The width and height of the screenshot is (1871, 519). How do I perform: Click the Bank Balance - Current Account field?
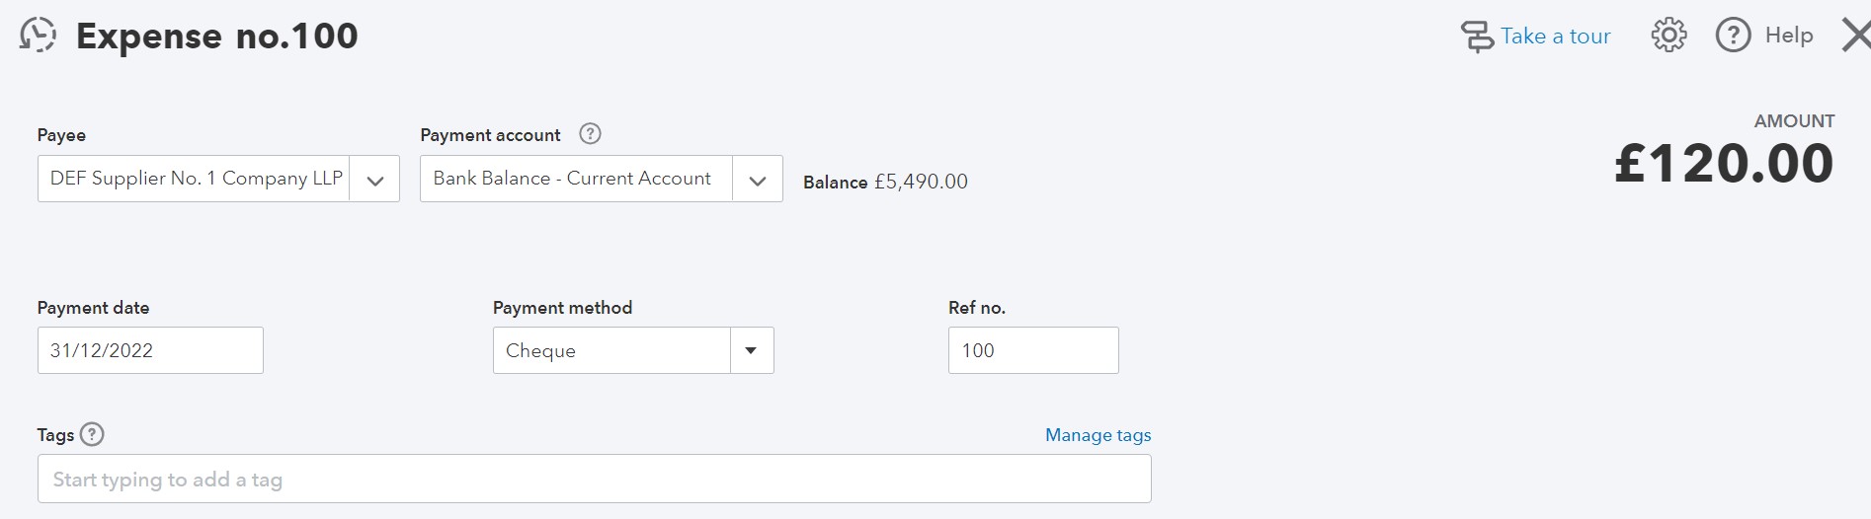click(575, 179)
